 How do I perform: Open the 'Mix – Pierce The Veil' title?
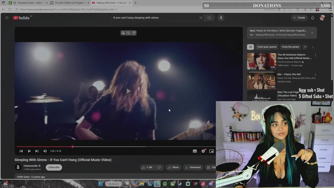(x=289, y=74)
